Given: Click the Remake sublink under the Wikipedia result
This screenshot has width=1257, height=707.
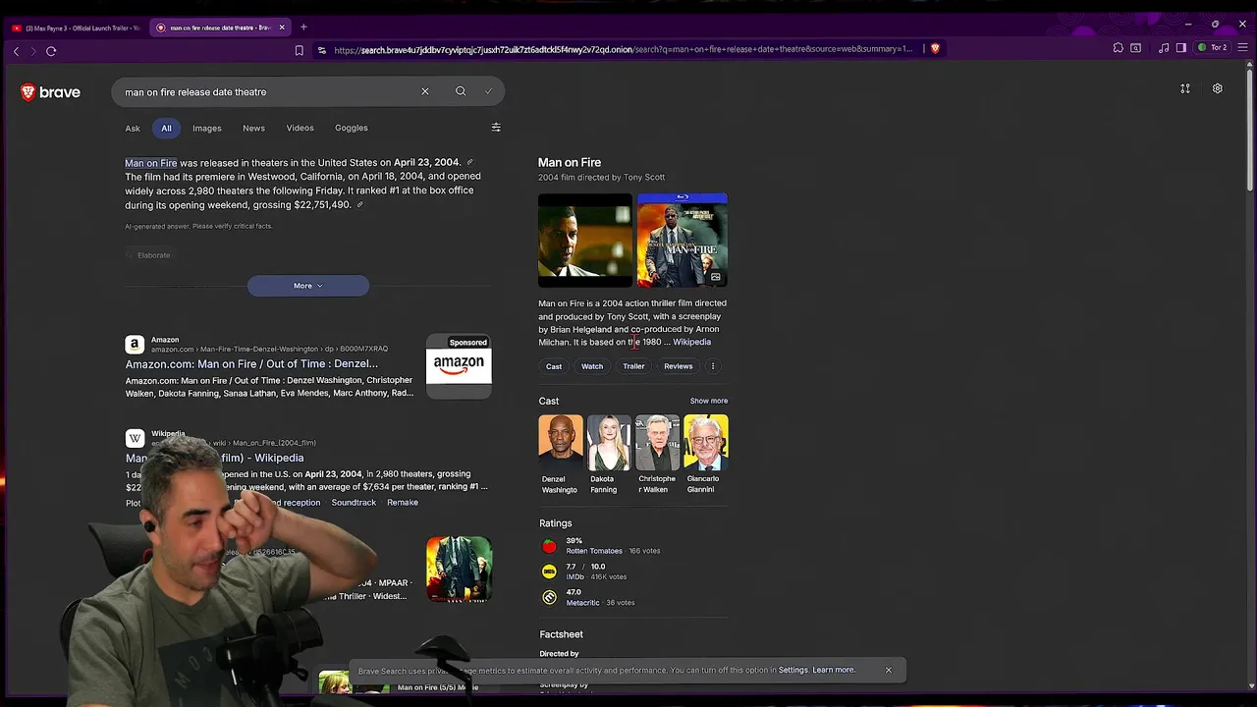Looking at the screenshot, I should tap(403, 503).
